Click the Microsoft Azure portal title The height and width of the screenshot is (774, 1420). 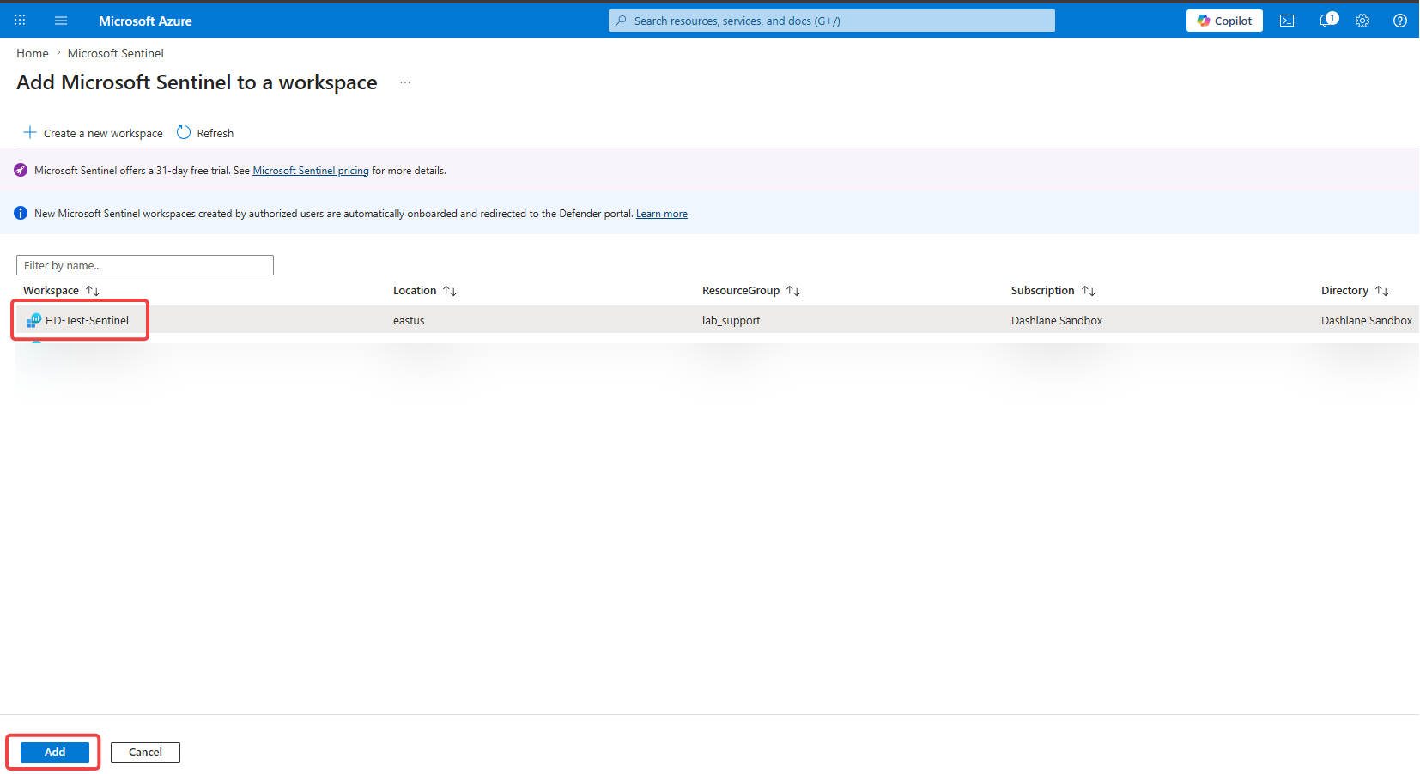145,21
